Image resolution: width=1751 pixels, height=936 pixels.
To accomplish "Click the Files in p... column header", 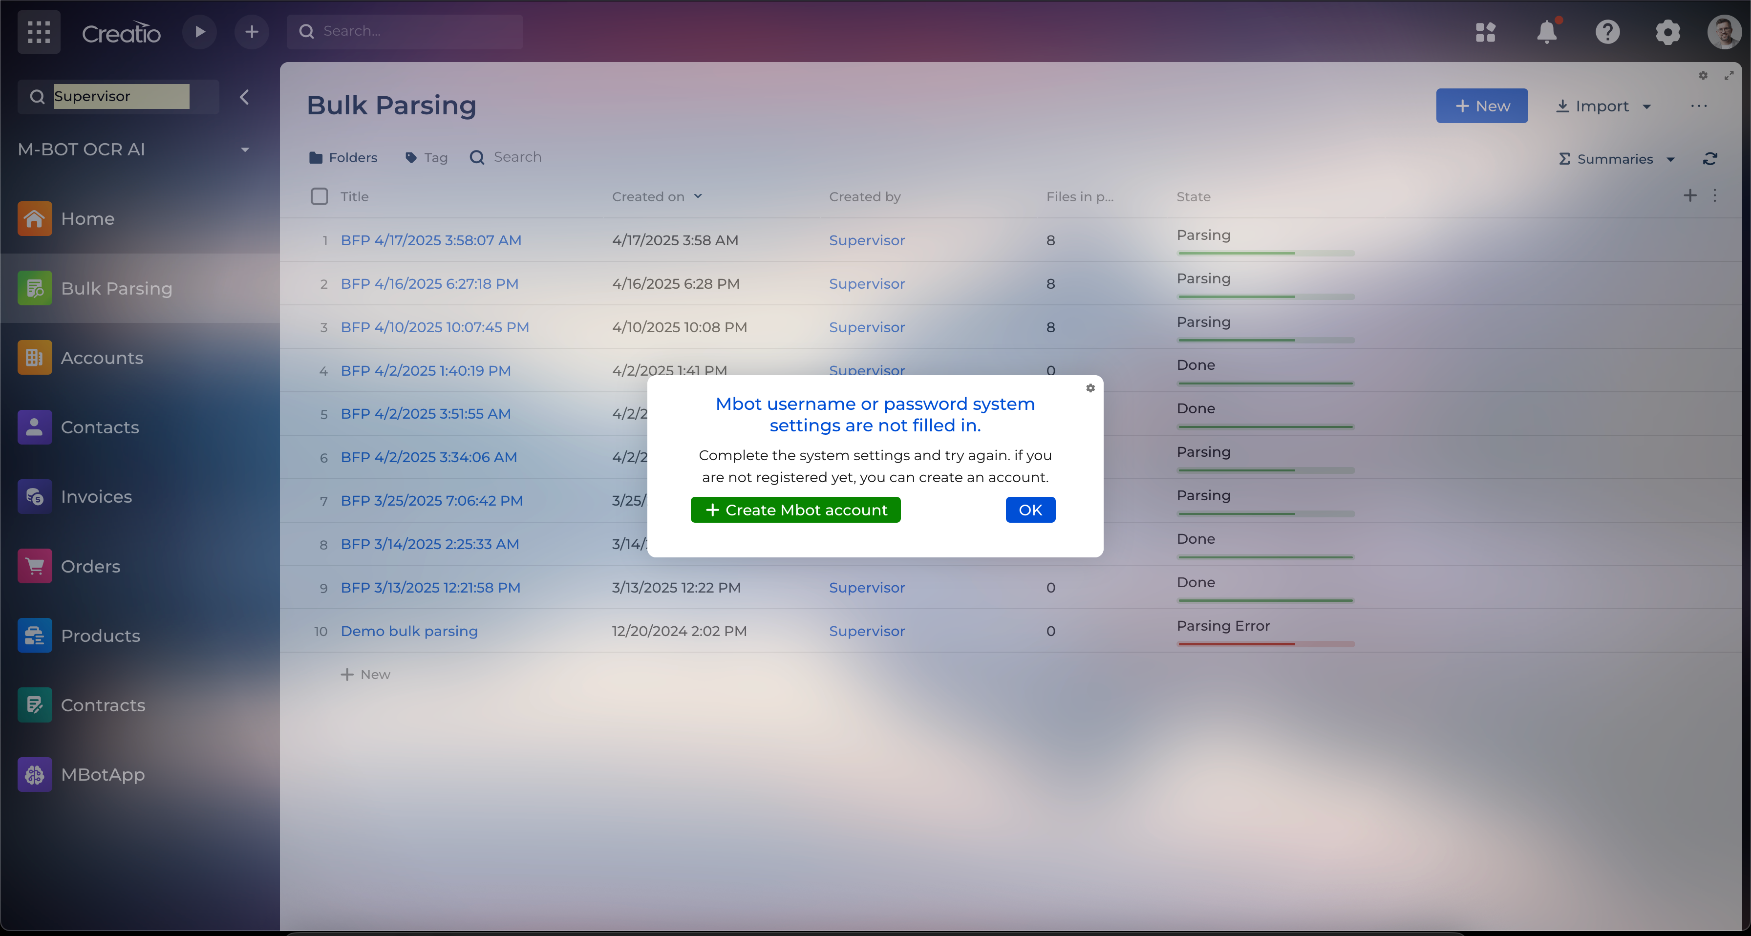I will (1080, 196).
